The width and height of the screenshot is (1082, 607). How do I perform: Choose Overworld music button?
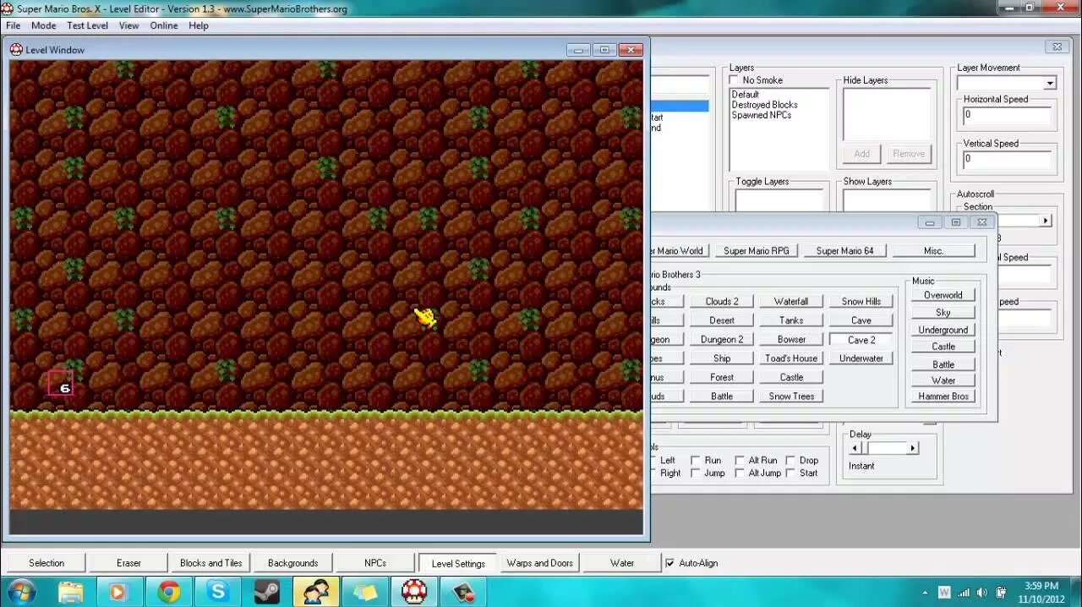(943, 295)
